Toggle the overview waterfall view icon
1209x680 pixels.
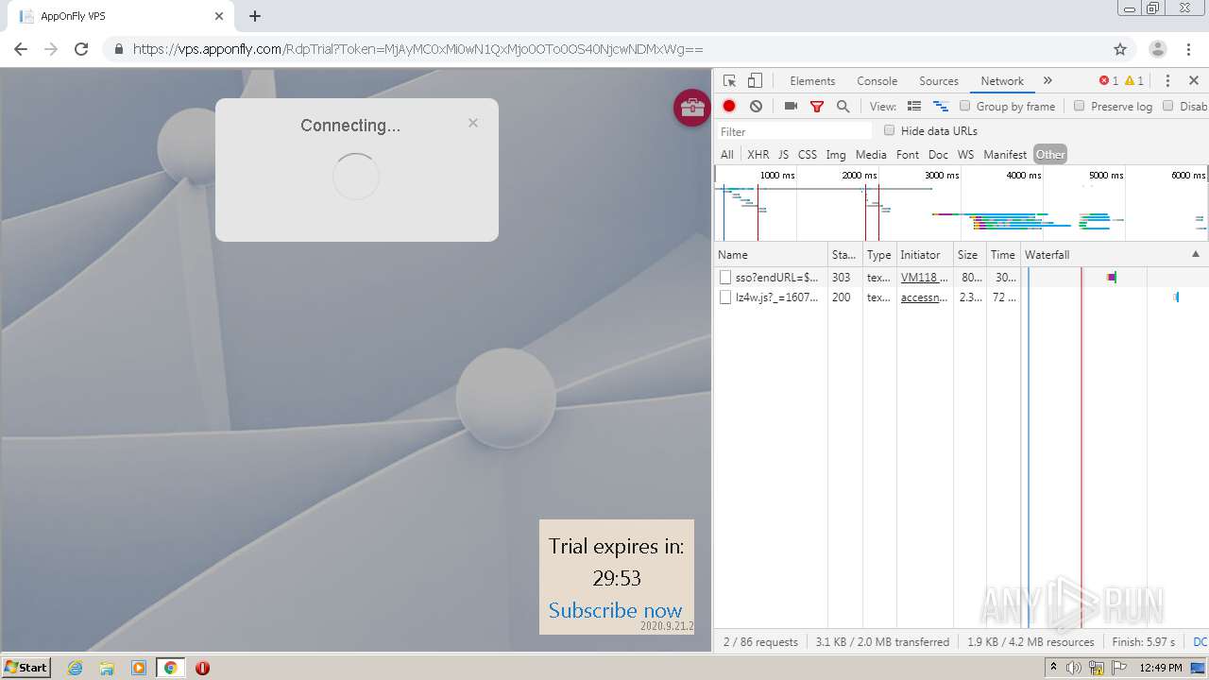pos(941,107)
